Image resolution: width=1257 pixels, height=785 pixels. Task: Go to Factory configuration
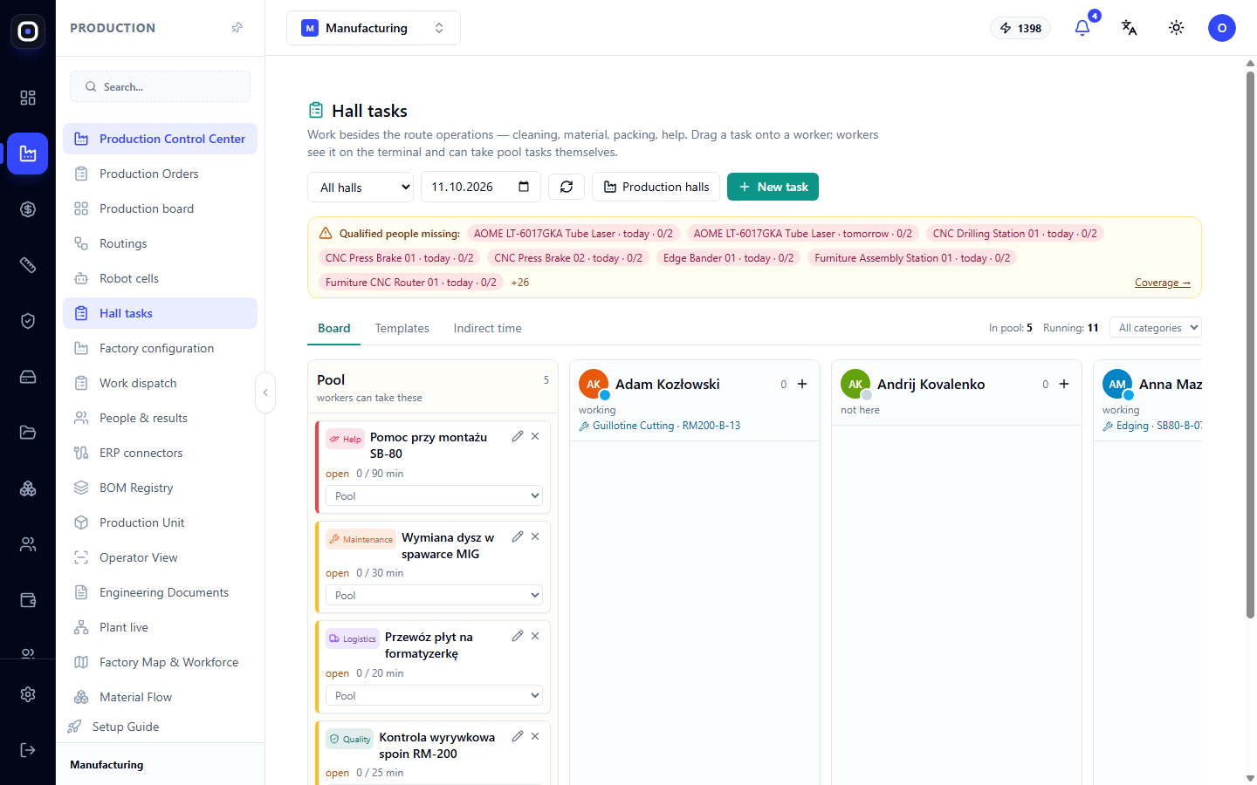pyautogui.click(x=160, y=348)
